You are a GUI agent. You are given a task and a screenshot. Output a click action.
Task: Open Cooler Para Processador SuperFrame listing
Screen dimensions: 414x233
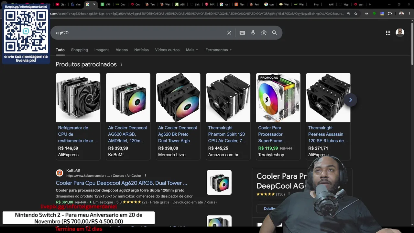pyautogui.click(x=272, y=134)
